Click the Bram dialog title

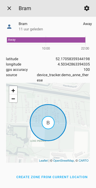25,9
